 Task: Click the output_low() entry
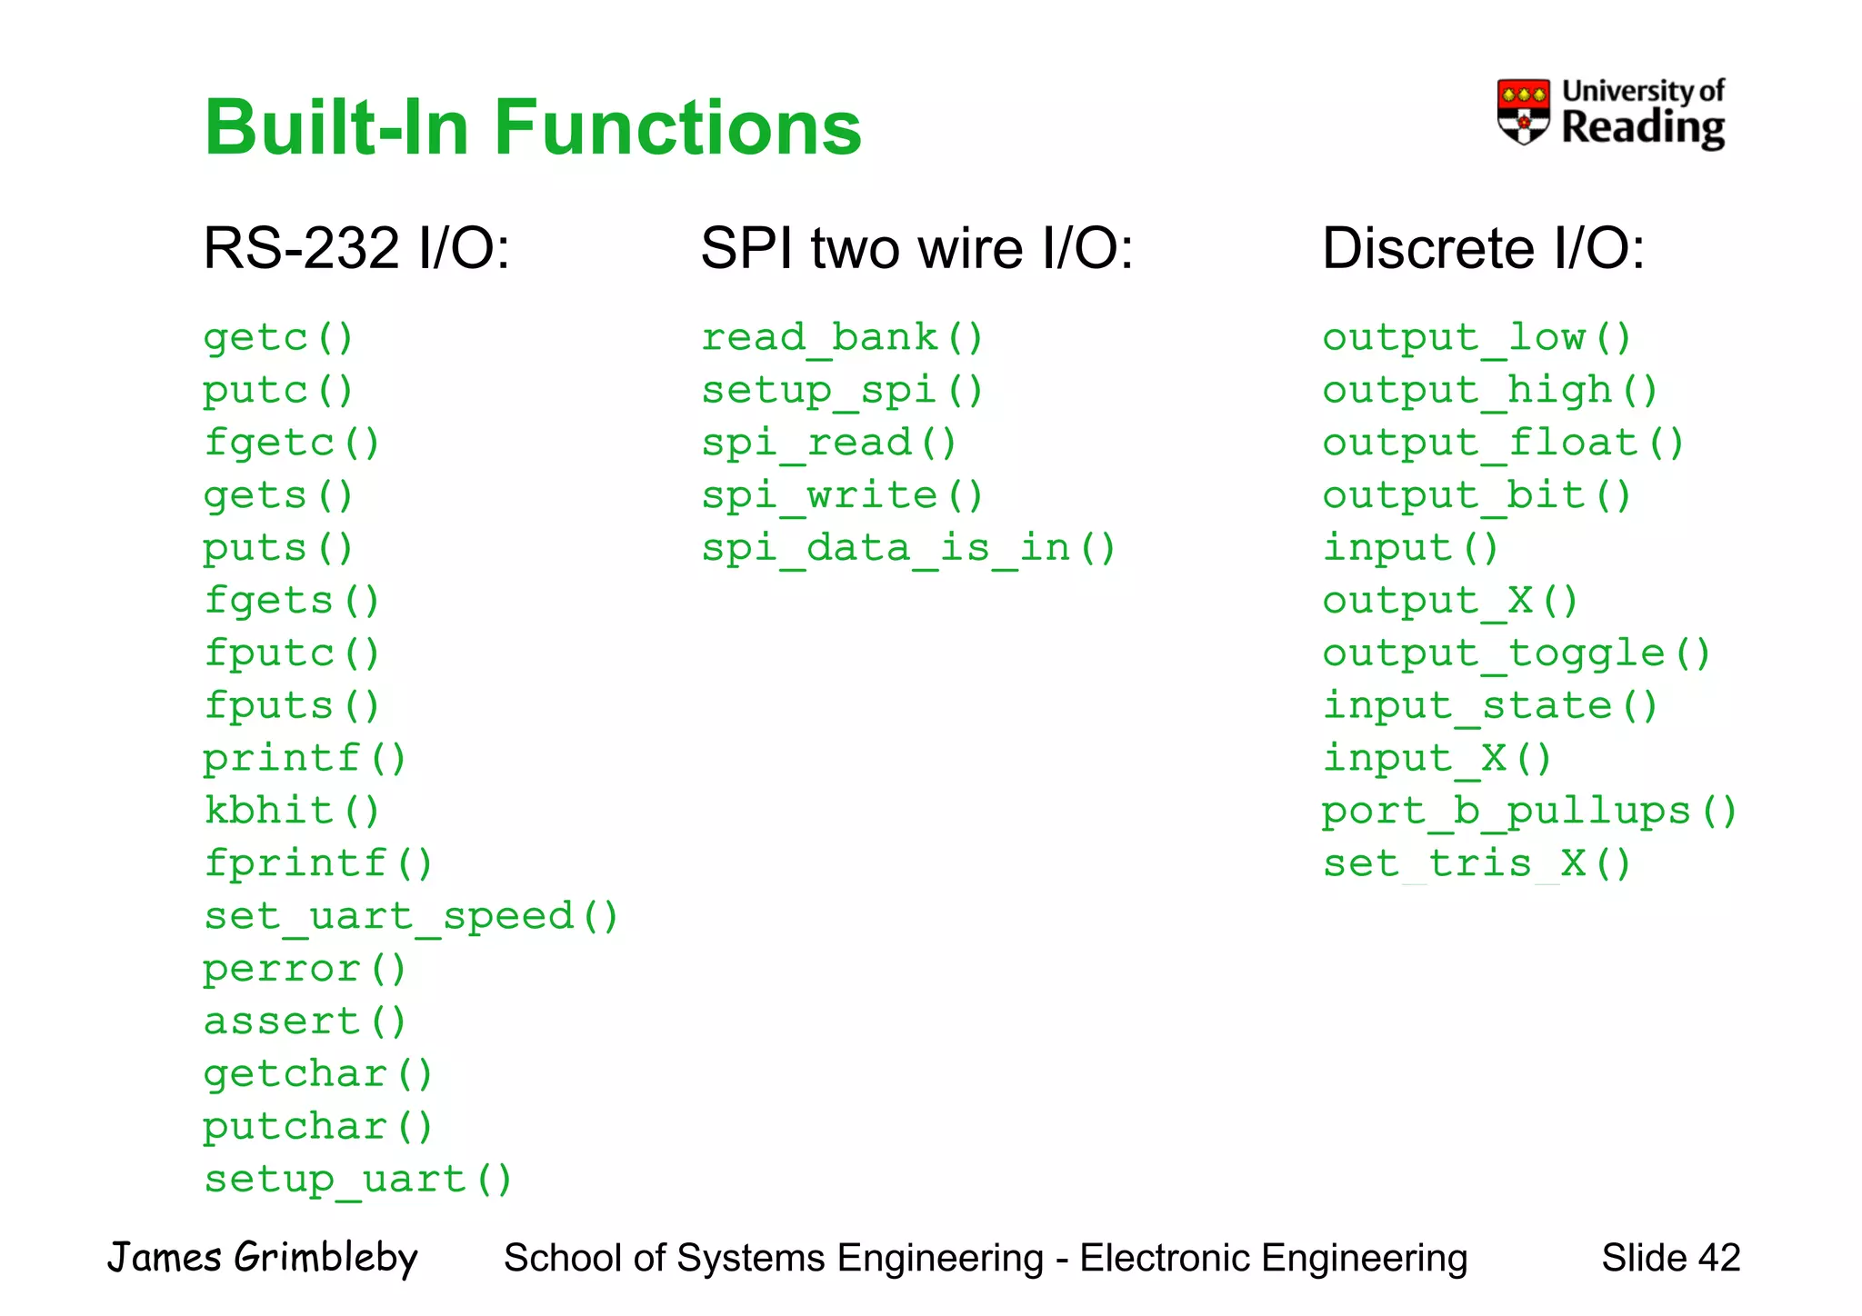click(1477, 338)
